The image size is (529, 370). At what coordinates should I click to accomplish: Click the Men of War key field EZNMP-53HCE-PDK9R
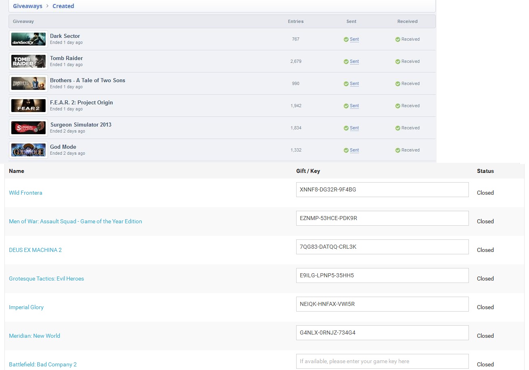point(383,218)
